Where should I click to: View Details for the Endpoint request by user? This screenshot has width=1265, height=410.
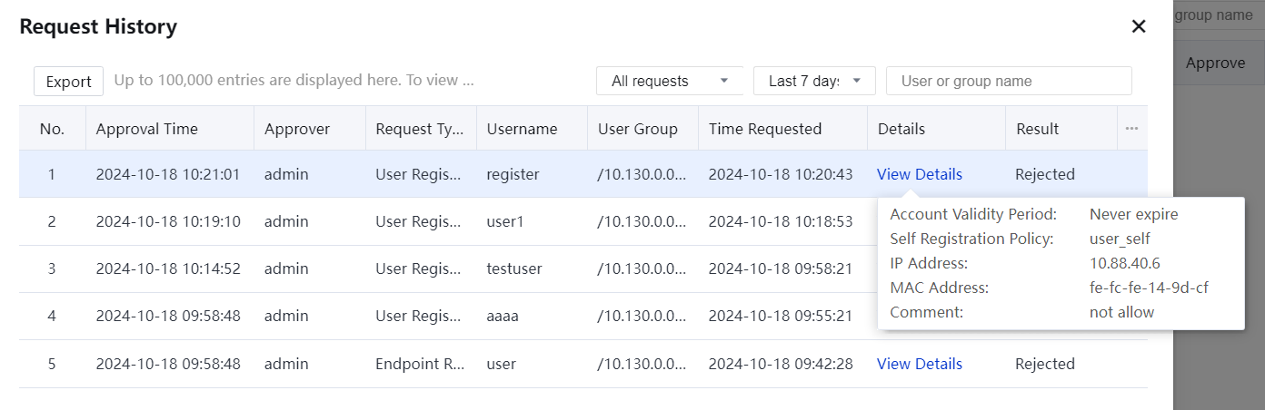coord(919,364)
